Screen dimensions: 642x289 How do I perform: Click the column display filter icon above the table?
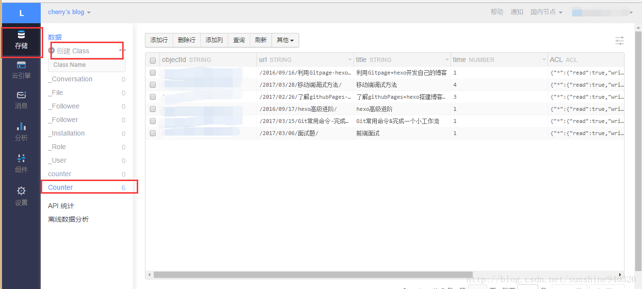[x=619, y=41]
